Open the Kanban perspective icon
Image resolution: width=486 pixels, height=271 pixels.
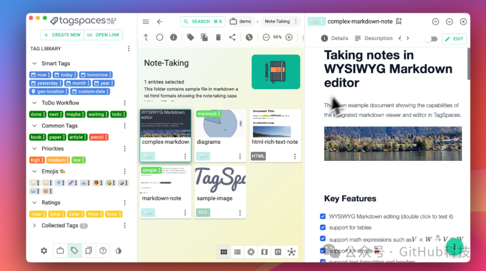278,252
